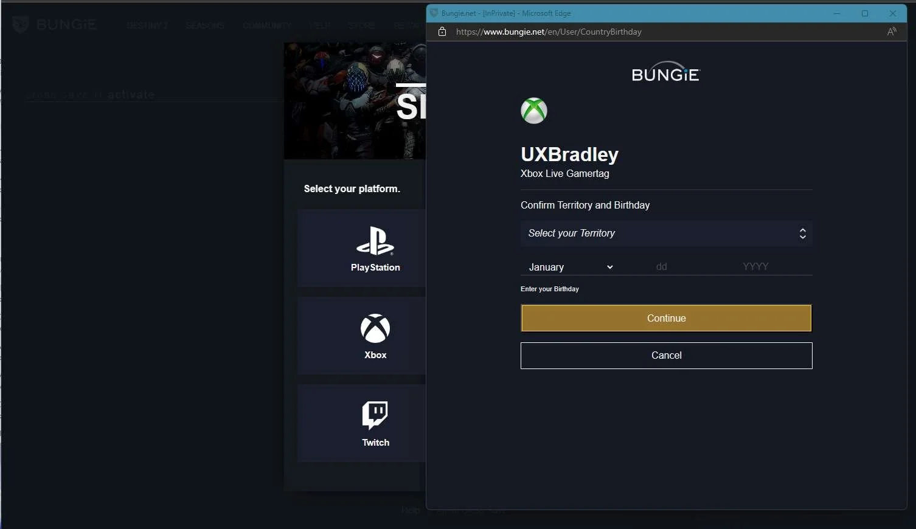Click the Cancel button

tap(666, 356)
